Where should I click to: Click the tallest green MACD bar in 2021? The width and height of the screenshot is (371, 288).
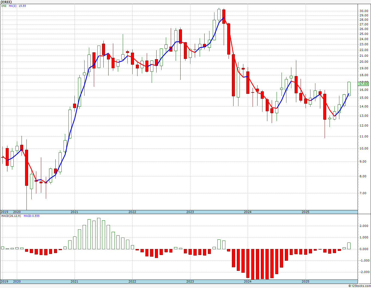[x=99, y=233]
